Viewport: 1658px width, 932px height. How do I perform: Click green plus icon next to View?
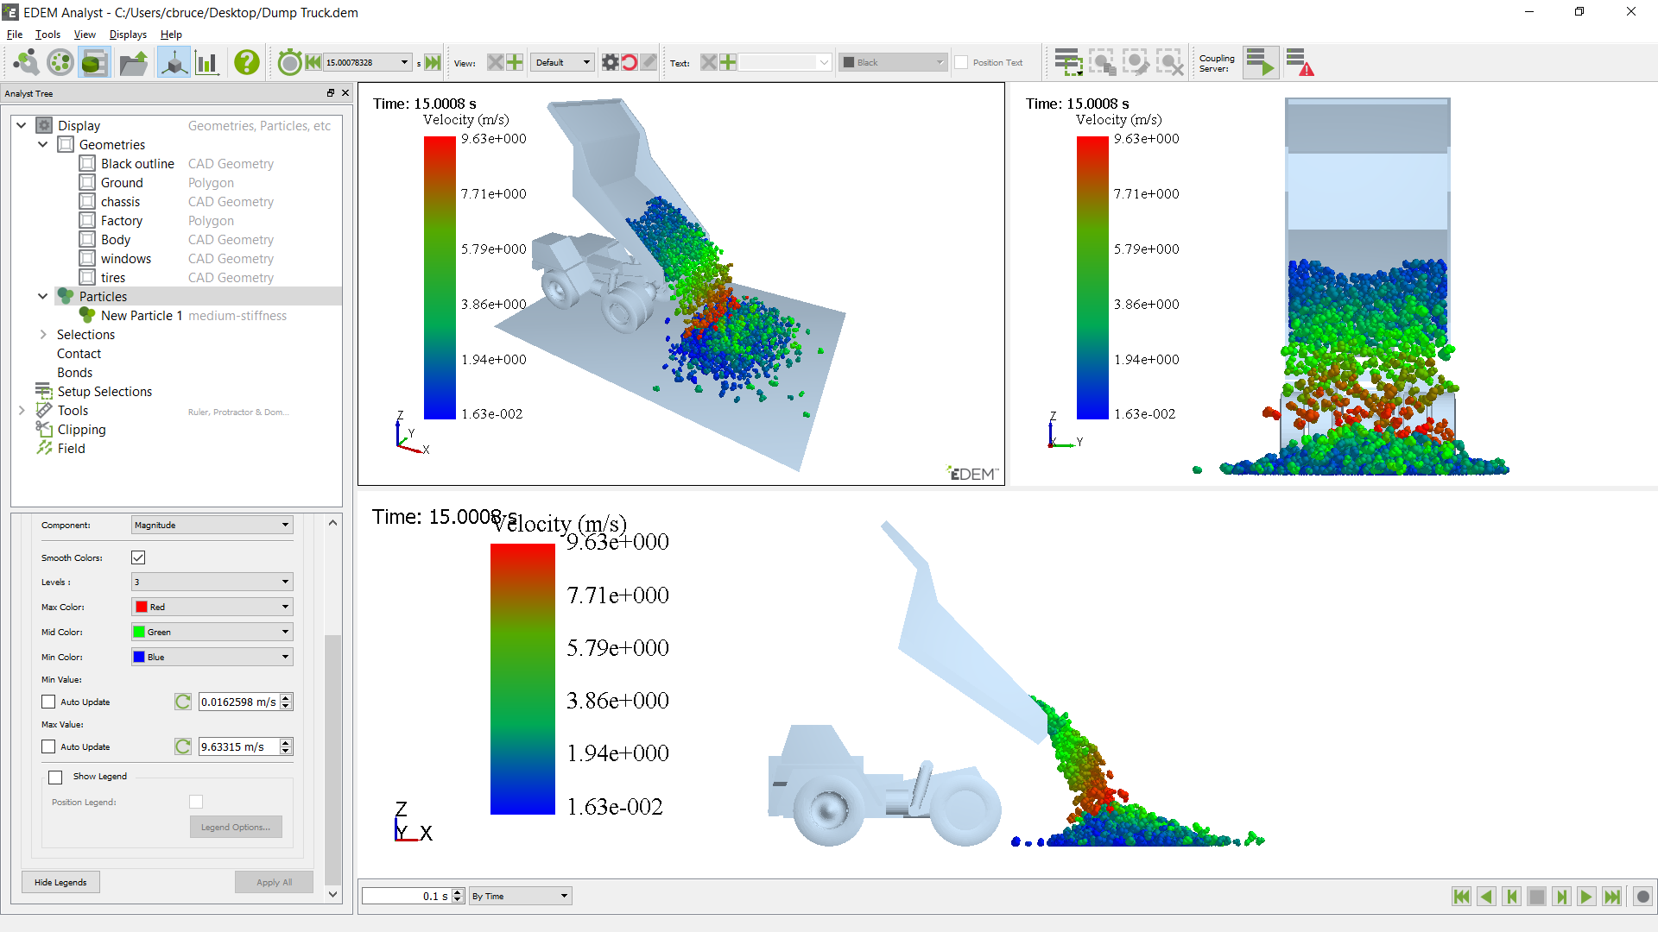coord(515,62)
